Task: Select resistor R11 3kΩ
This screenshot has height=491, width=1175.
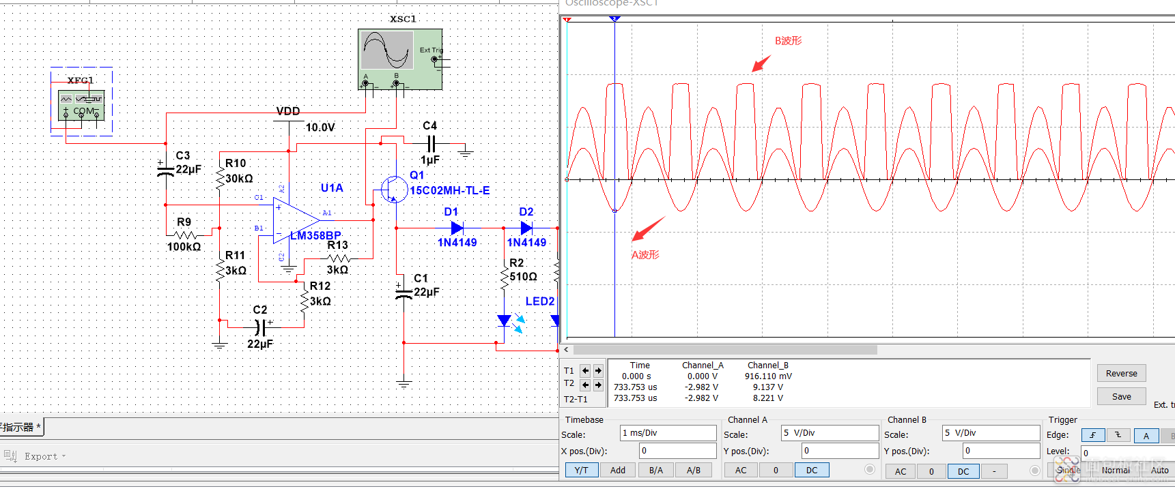Action: pos(219,271)
